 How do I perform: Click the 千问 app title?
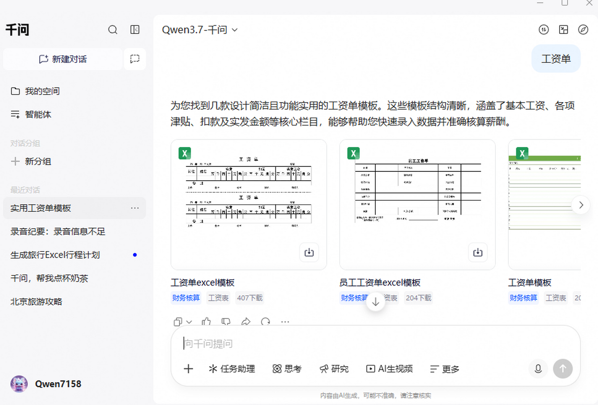(17, 30)
